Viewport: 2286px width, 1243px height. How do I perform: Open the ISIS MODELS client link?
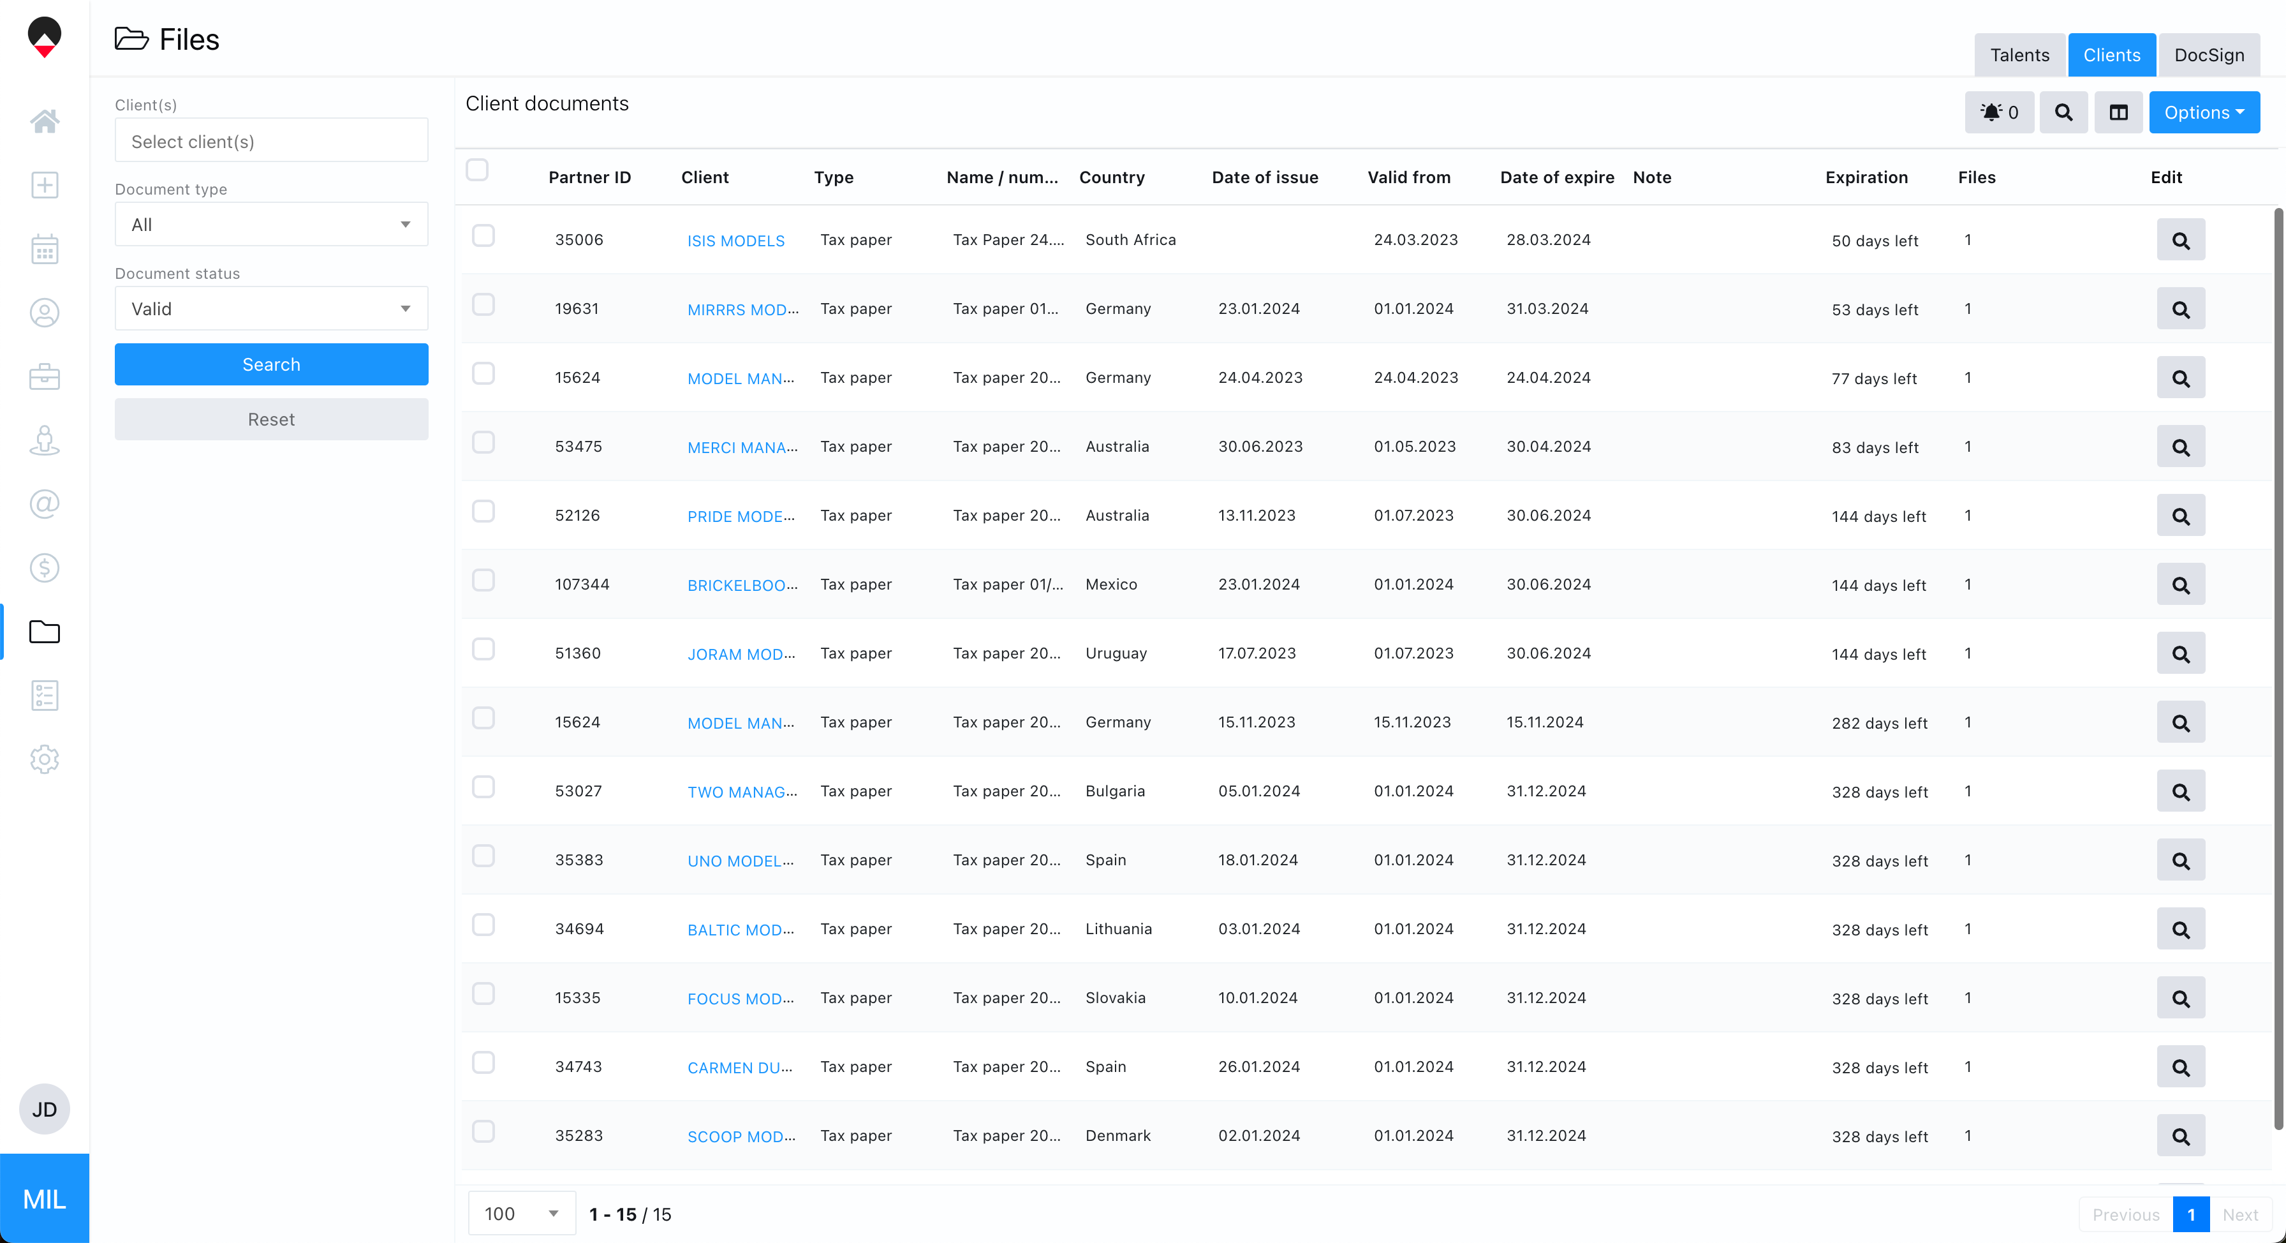click(x=735, y=241)
